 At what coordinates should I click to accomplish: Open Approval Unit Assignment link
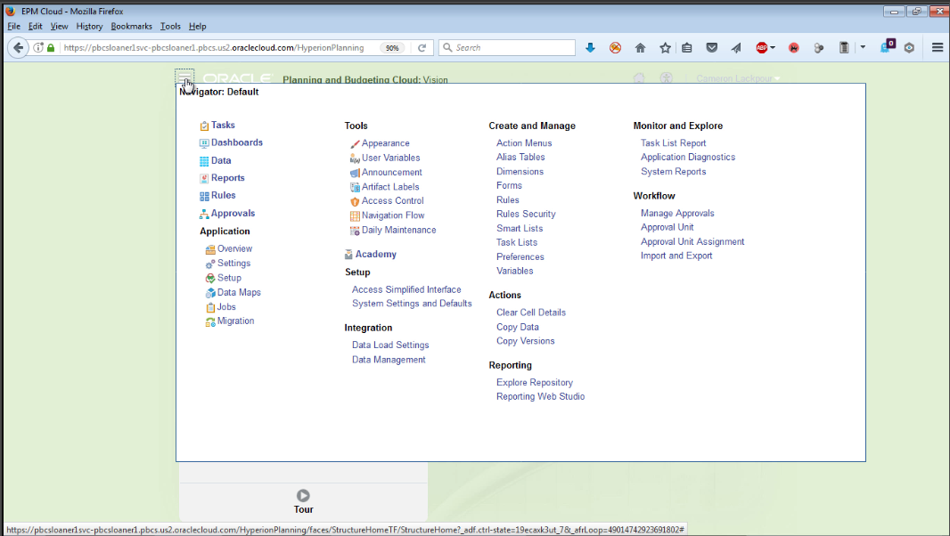pyautogui.click(x=692, y=241)
